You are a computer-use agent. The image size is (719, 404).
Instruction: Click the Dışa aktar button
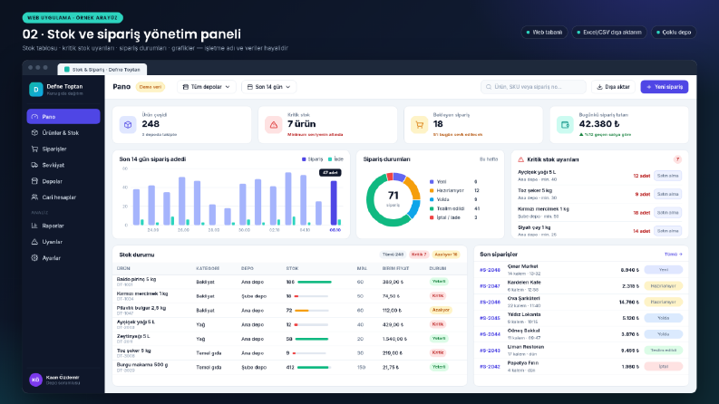[613, 87]
